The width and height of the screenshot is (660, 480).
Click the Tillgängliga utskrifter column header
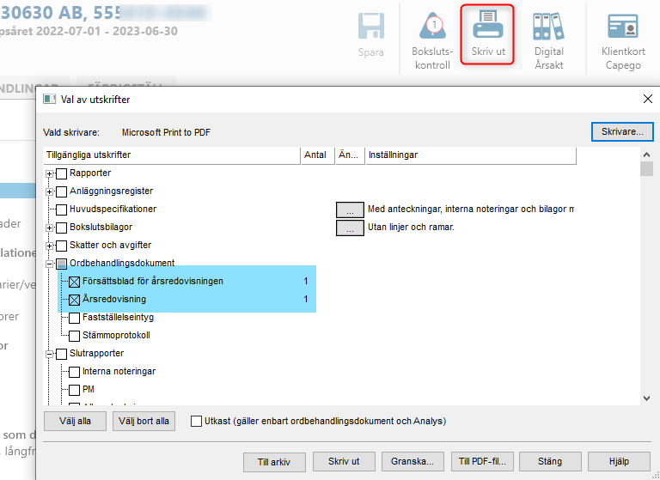coord(172,155)
